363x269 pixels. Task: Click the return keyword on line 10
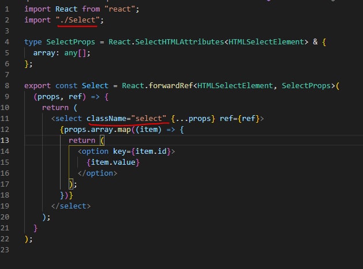[x=55, y=108]
